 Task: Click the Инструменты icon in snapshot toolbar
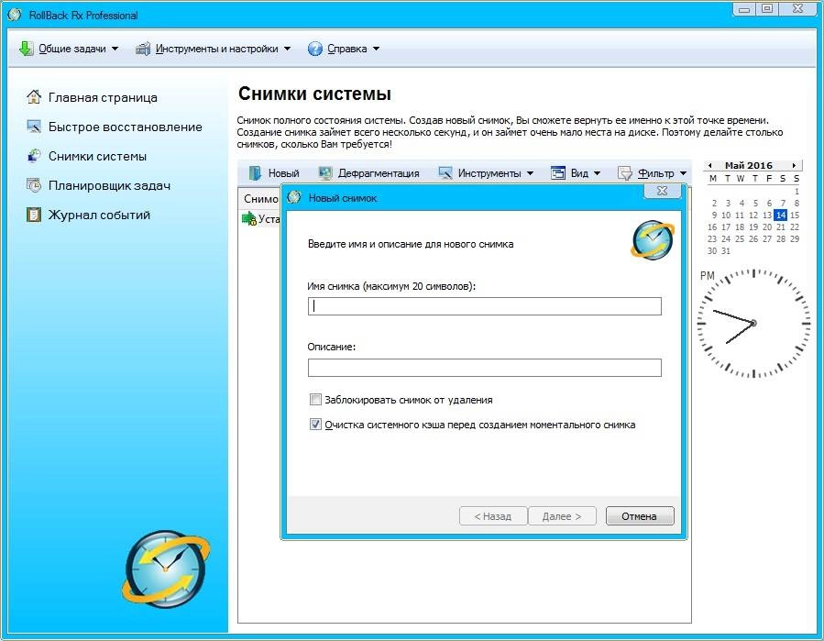pos(445,173)
